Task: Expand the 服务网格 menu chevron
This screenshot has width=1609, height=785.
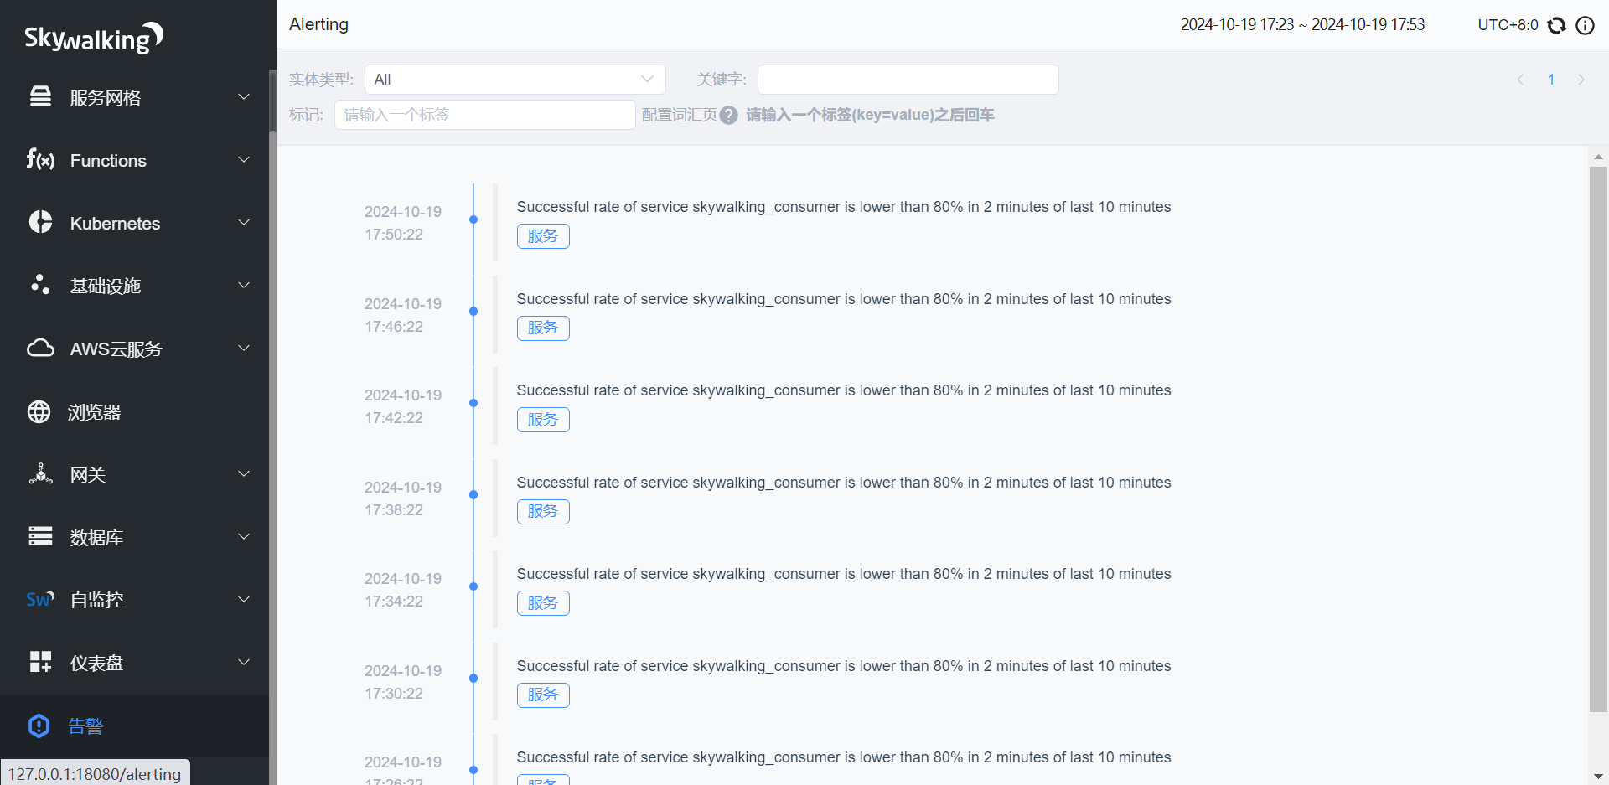Action: (x=244, y=96)
